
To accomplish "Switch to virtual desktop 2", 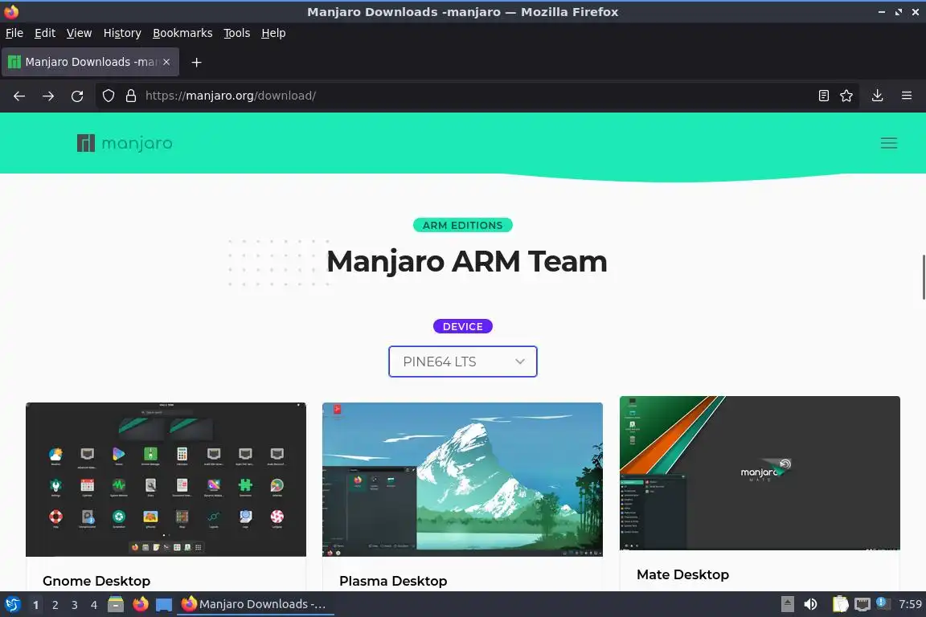I will 55,605.
